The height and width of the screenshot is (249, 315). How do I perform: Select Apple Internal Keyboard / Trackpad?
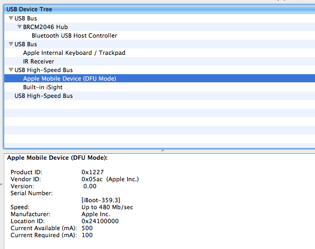[160, 53]
